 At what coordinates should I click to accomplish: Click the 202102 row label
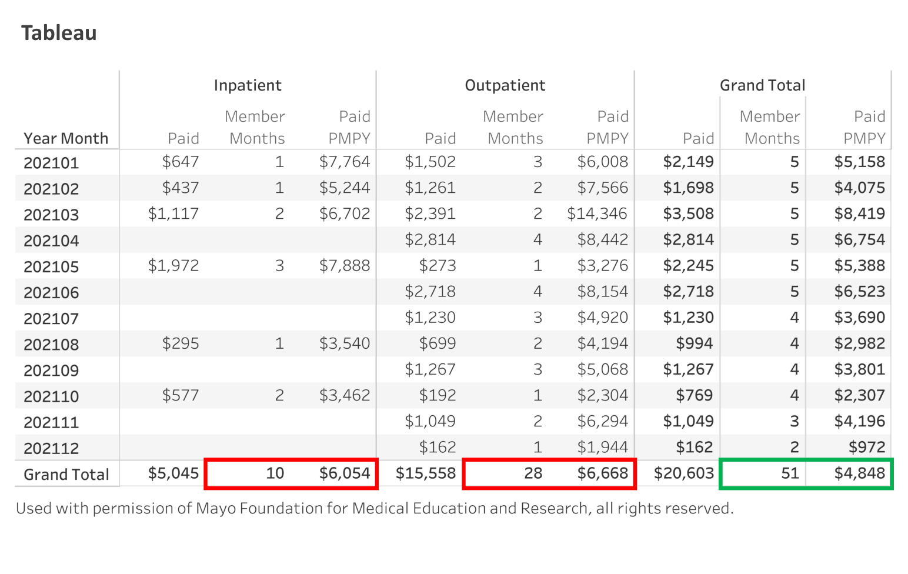pos(51,189)
